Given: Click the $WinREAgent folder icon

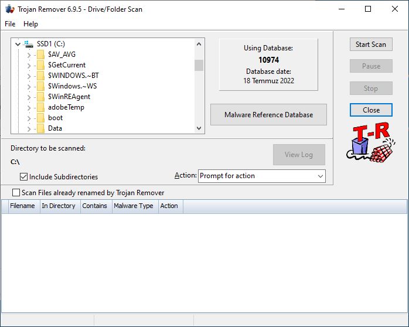Looking at the screenshot, I should [x=40, y=97].
